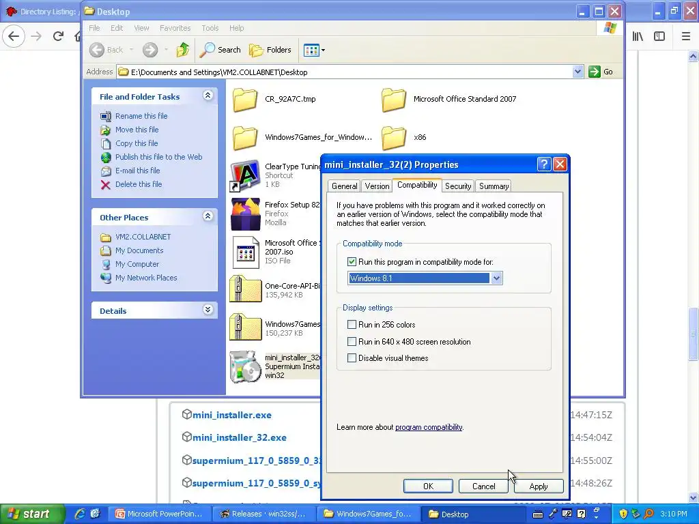699x524 pixels.
Task: Switch to the General tab
Action: point(344,186)
